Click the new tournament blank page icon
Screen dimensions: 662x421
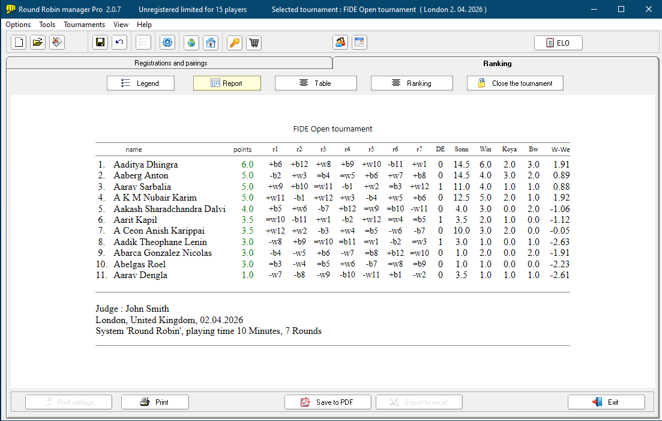coord(19,43)
